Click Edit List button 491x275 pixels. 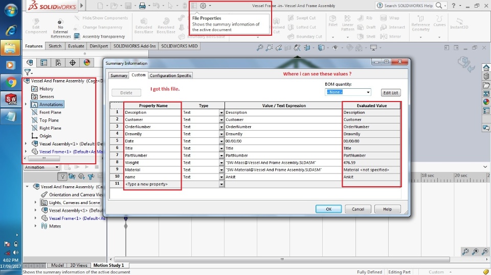(390, 93)
